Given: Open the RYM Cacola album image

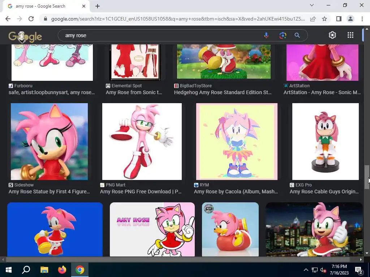Looking at the screenshot, I should tap(237, 141).
